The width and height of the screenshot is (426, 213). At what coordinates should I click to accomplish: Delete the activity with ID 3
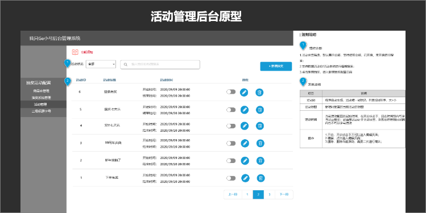pyautogui.click(x=260, y=143)
